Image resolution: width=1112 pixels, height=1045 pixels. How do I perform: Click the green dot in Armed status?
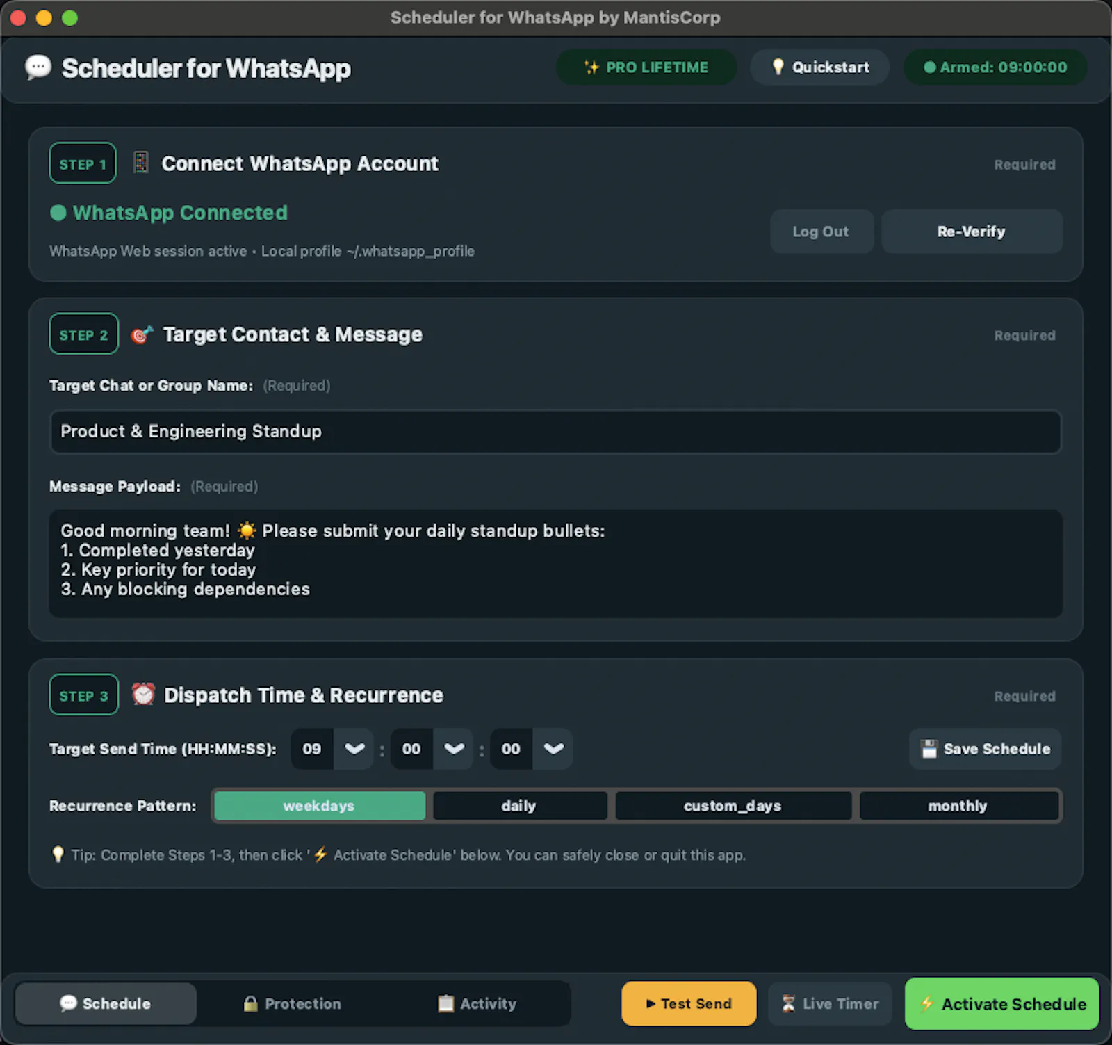click(x=929, y=67)
